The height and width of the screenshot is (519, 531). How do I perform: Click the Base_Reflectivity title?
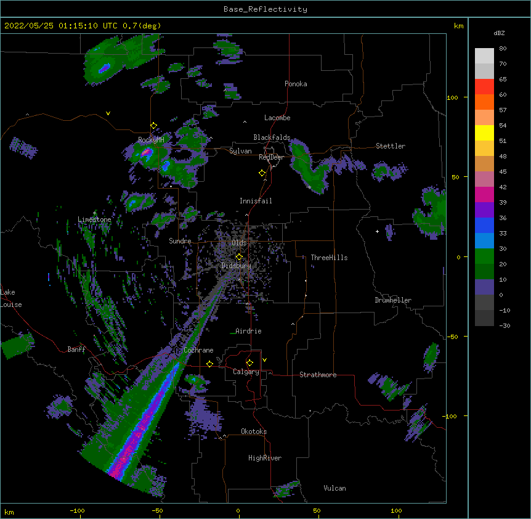tap(265, 9)
